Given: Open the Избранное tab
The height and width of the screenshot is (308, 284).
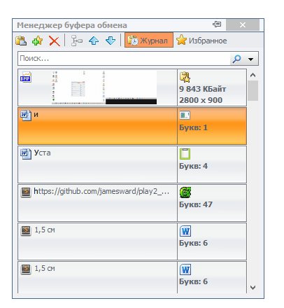Looking at the screenshot, I should pos(201,40).
